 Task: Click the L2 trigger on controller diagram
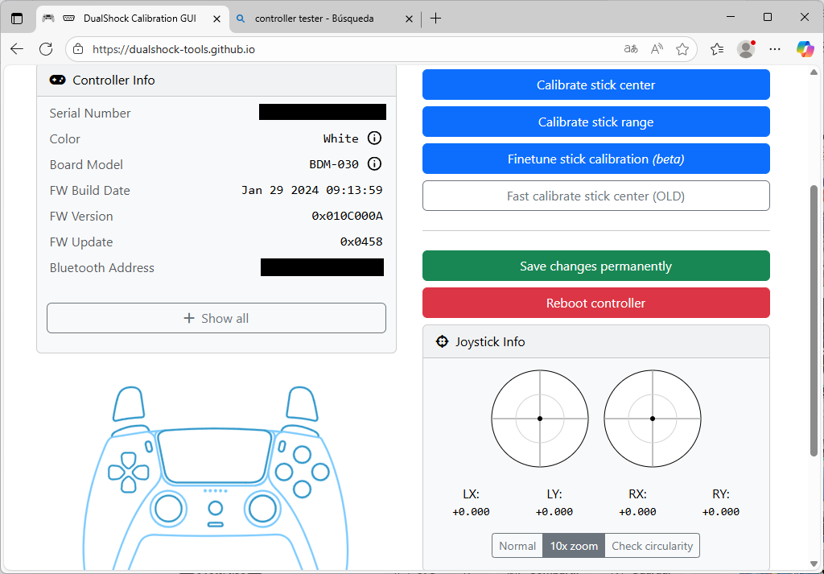coord(129,403)
